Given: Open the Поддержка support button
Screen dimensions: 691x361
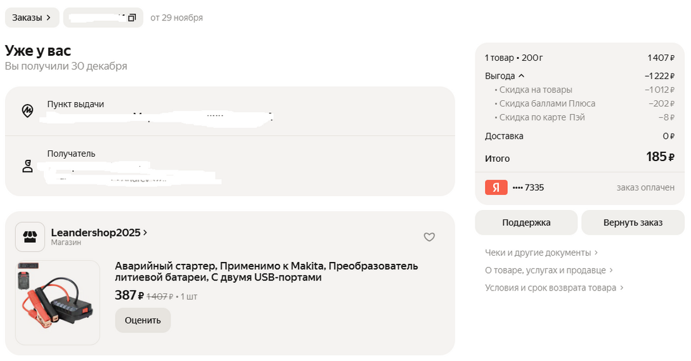Looking at the screenshot, I should tap(526, 223).
